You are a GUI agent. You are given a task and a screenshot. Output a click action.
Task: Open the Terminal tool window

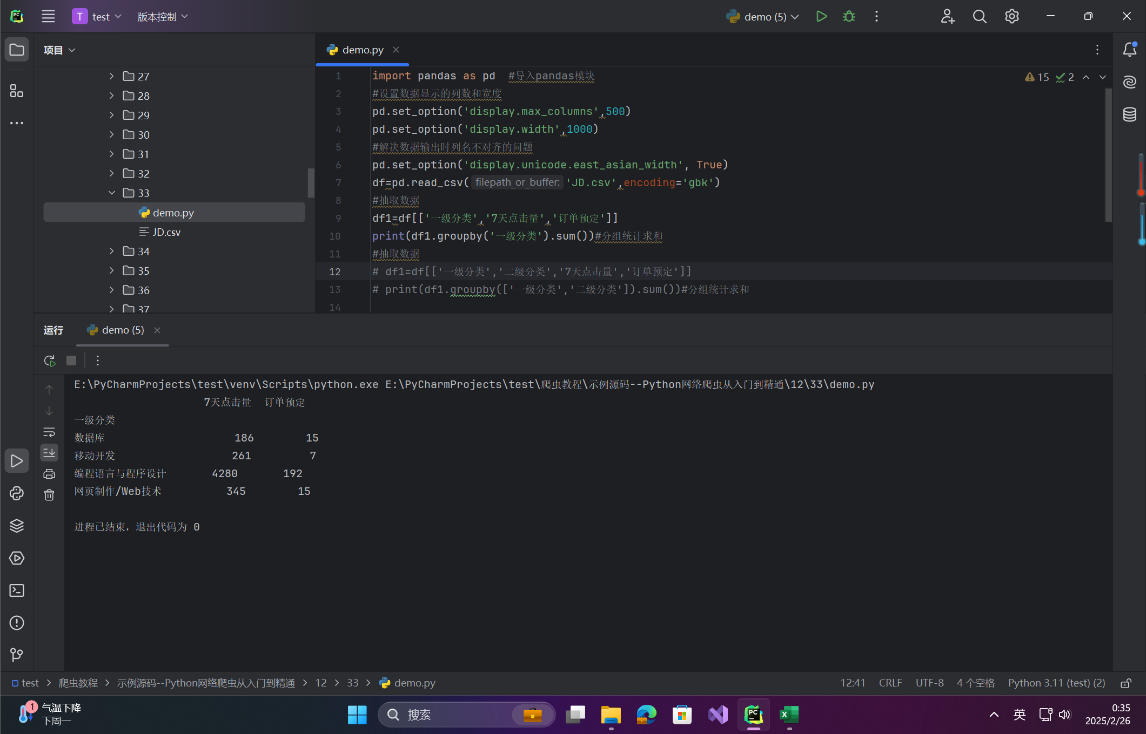17,590
